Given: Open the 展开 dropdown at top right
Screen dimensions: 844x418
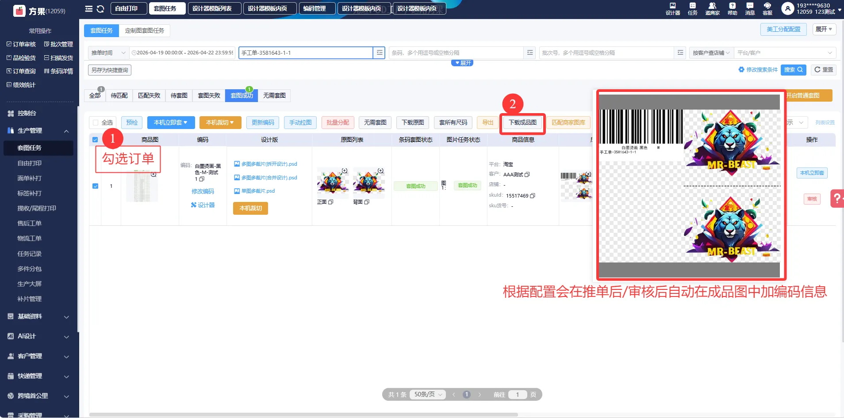Looking at the screenshot, I should 824,29.
